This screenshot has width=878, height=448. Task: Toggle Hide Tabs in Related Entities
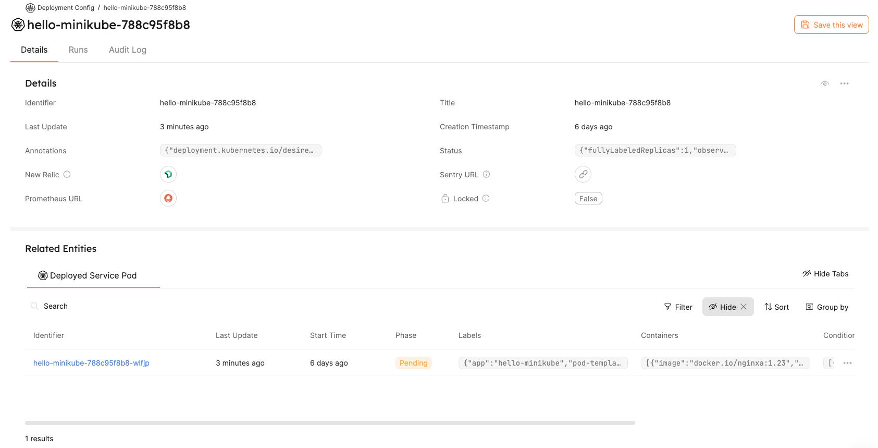pyautogui.click(x=825, y=274)
